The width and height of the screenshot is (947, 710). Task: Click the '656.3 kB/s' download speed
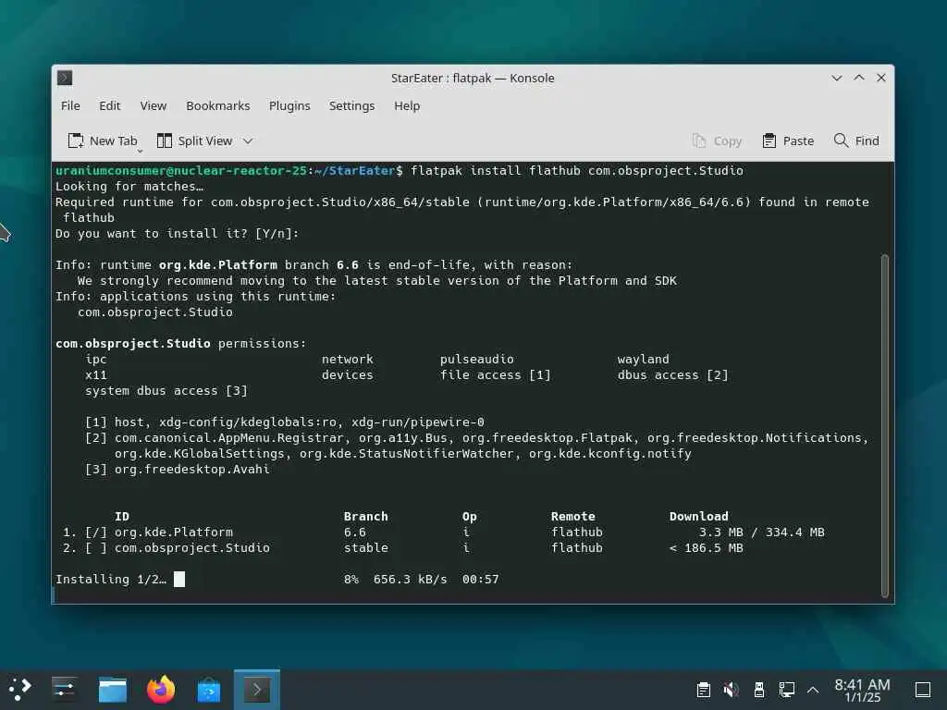pos(410,579)
